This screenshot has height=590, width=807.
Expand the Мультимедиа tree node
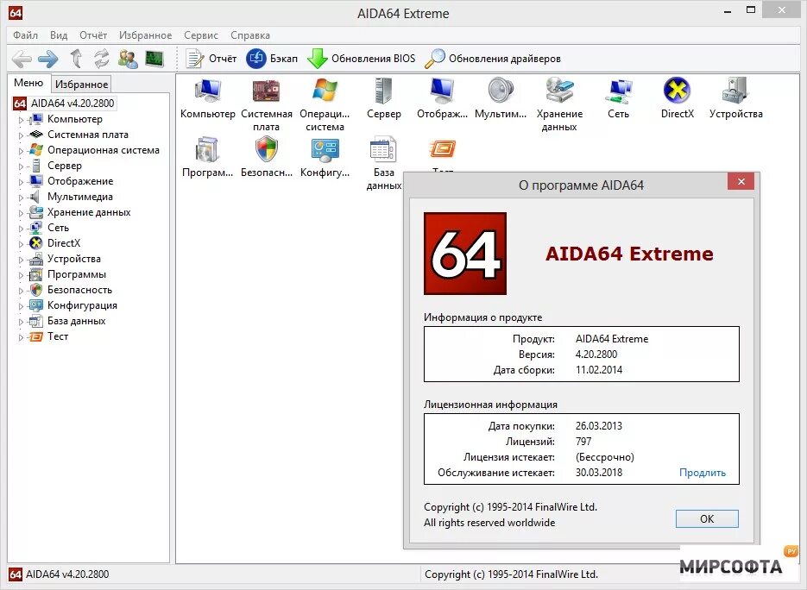tap(21, 197)
